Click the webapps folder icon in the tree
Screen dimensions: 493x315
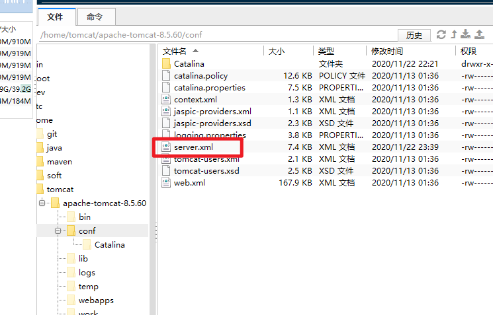click(x=71, y=300)
